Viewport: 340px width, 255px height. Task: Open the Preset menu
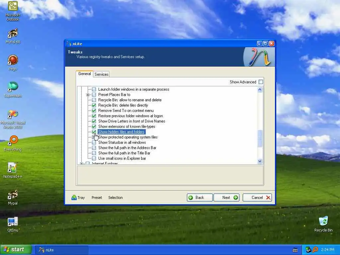[x=97, y=198]
